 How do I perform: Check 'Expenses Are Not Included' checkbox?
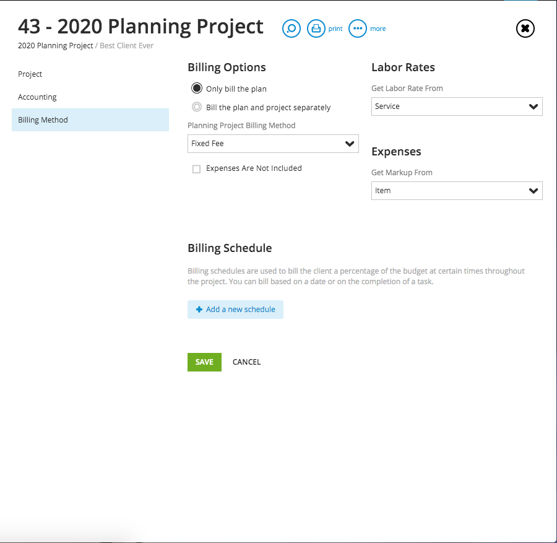(x=196, y=168)
